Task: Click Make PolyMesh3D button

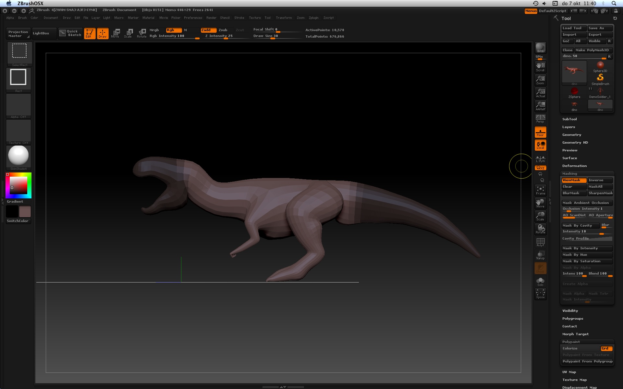Action: (x=593, y=50)
